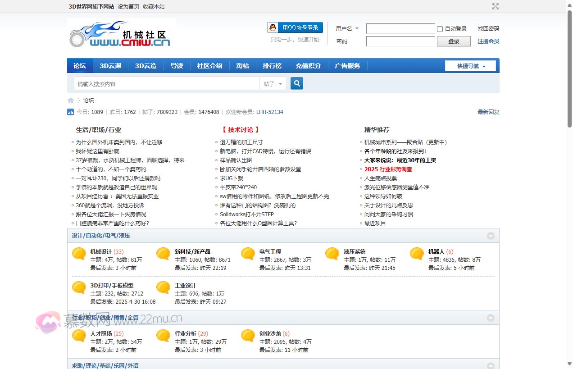Expand the 用户名 login type dropdown
573x369 pixels.
point(347,28)
